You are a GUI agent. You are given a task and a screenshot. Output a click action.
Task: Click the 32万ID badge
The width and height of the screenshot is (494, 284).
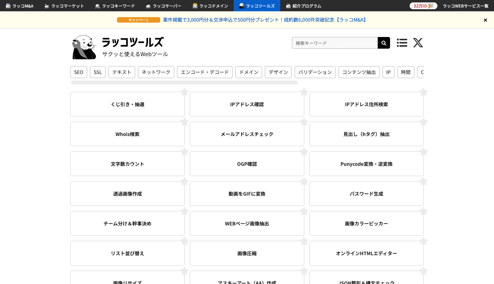(423, 6)
